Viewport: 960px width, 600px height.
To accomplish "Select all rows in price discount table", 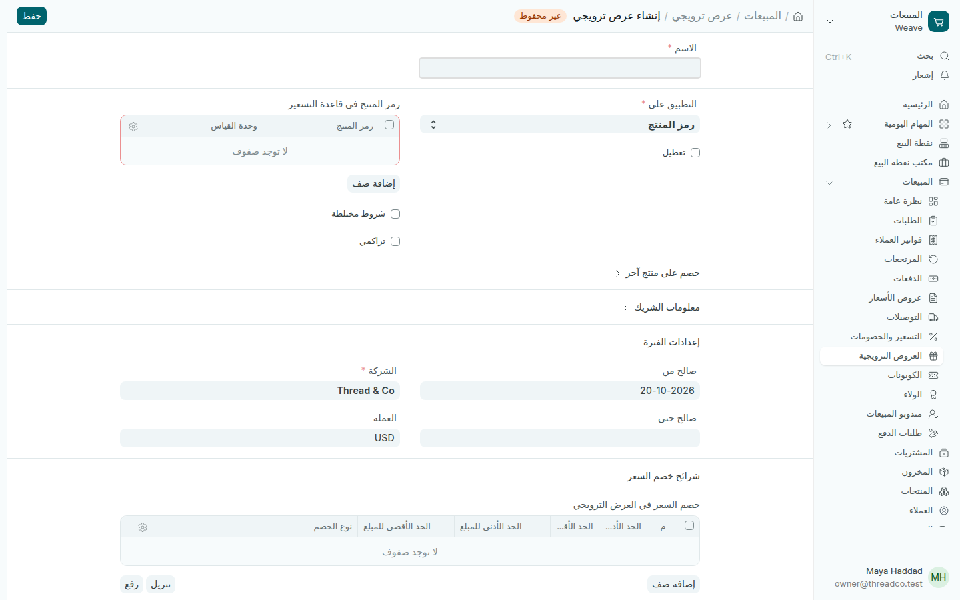I will (689, 525).
